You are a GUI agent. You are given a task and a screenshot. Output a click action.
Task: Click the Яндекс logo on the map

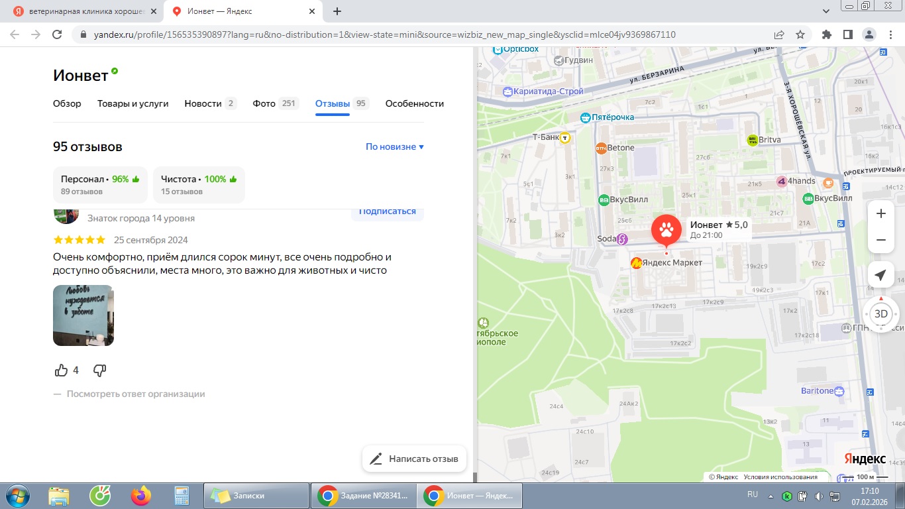(865, 459)
